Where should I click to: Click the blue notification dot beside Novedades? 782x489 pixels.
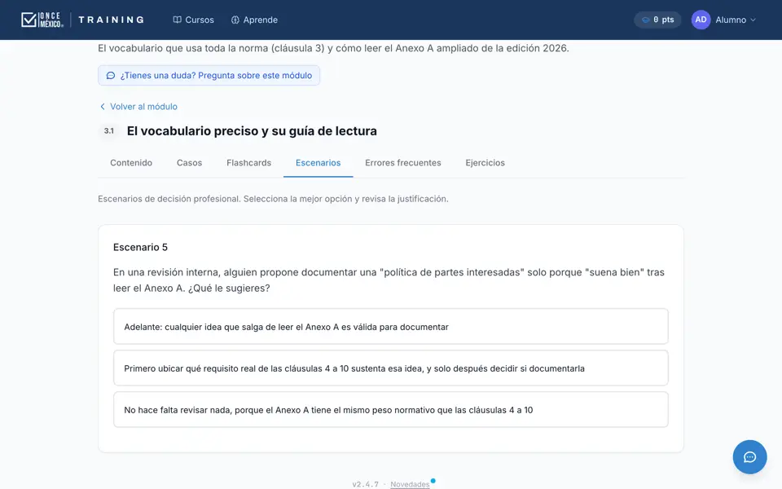click(x=433, y=481)
